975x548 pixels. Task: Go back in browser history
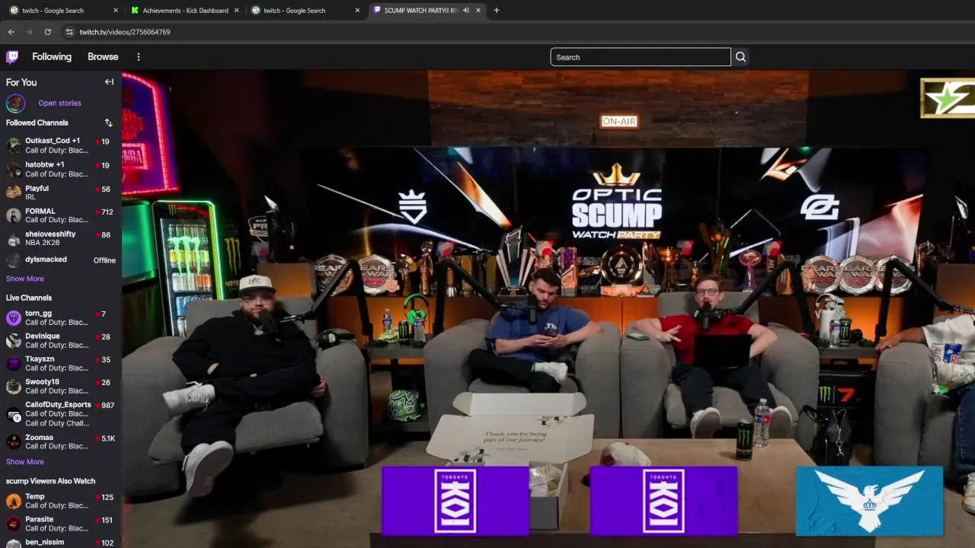11,32
